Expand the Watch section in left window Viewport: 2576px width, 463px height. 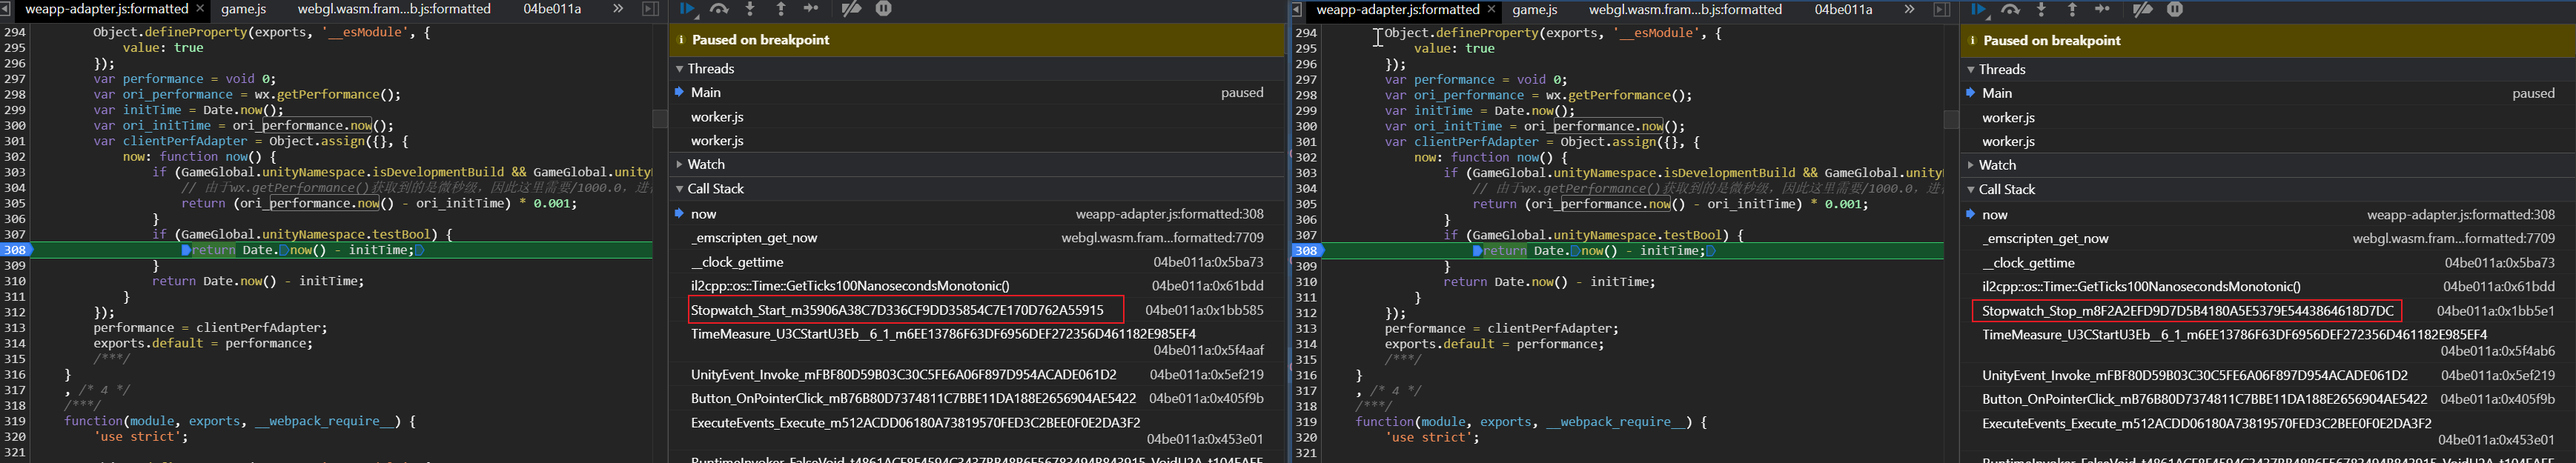[976, 165]
